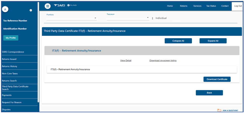This screenshot has width=244, height=113.
Task: Open the three-dot taxpayer options menu
Action: point(152,18)
